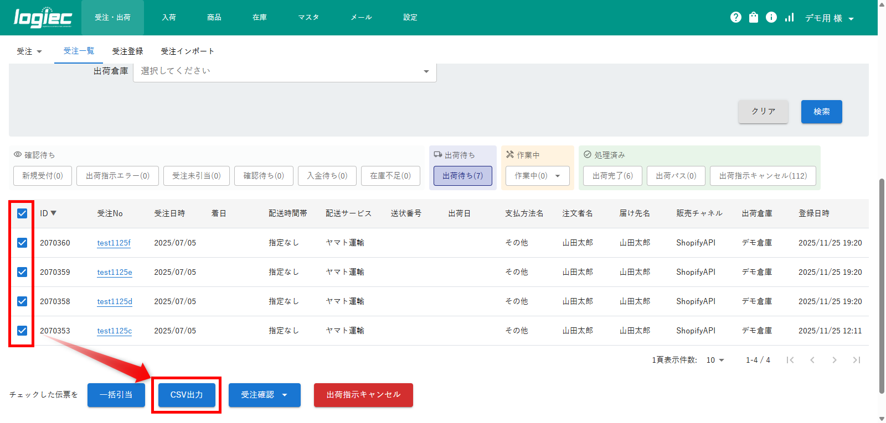Switch to the 受注インポート tab
Screen dimensions: 886x423
click(x=187, y=51)
